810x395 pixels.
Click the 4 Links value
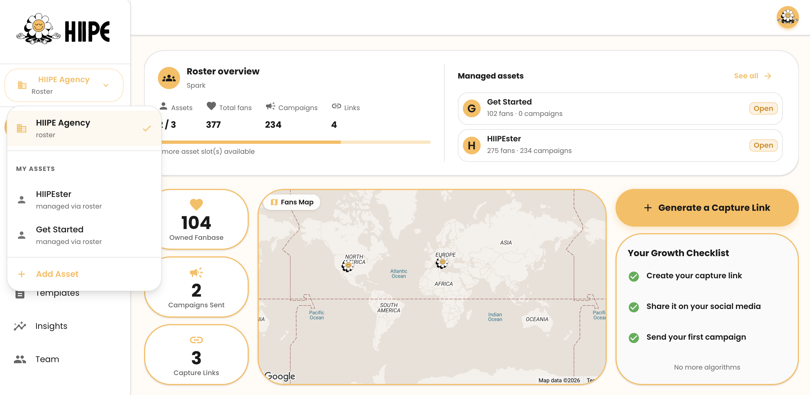[x=334, y=125]
